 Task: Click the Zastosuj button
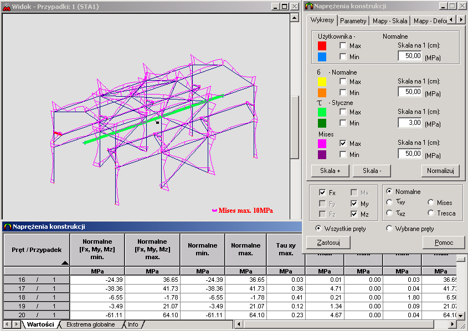328,243
